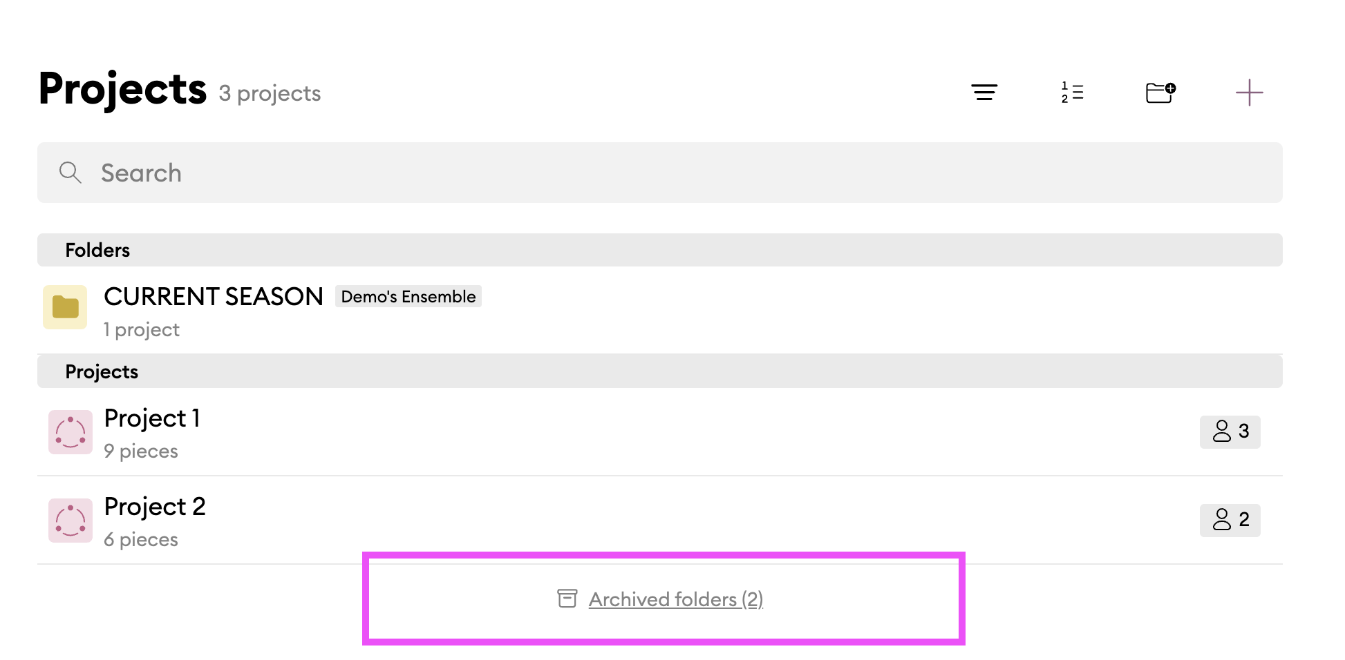This screenshot has height=660, width=1345.
Task: Open the Archived folders (2) link
Action: click(x=675, y=599)
